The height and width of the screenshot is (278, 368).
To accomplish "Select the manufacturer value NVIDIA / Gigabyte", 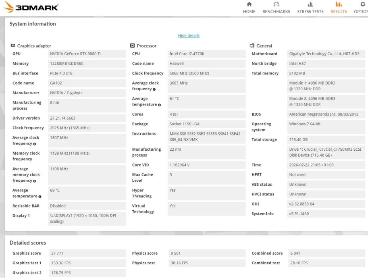I will click(87, 93).
